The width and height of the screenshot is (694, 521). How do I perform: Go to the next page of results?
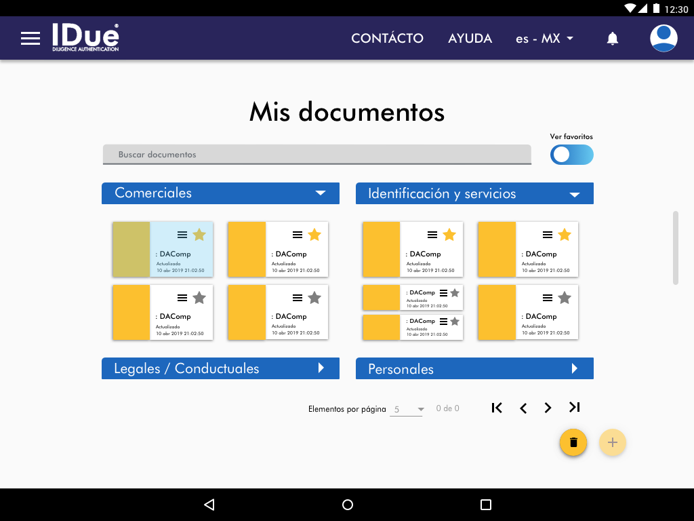pyautogui.click(x=548, y=408)
